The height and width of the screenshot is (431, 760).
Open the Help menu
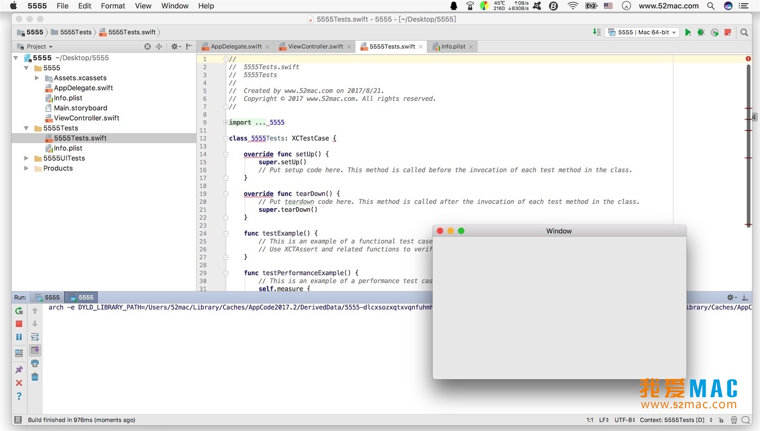206,6
